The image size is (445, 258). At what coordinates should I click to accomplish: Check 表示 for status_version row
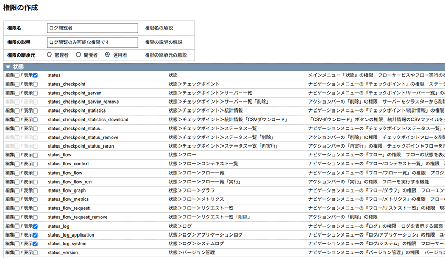point(35,253)
